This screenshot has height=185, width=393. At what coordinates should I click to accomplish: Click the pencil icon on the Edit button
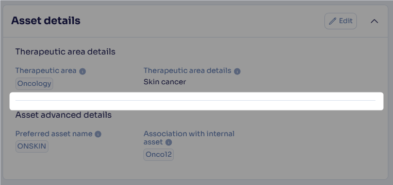coord(332,21)
